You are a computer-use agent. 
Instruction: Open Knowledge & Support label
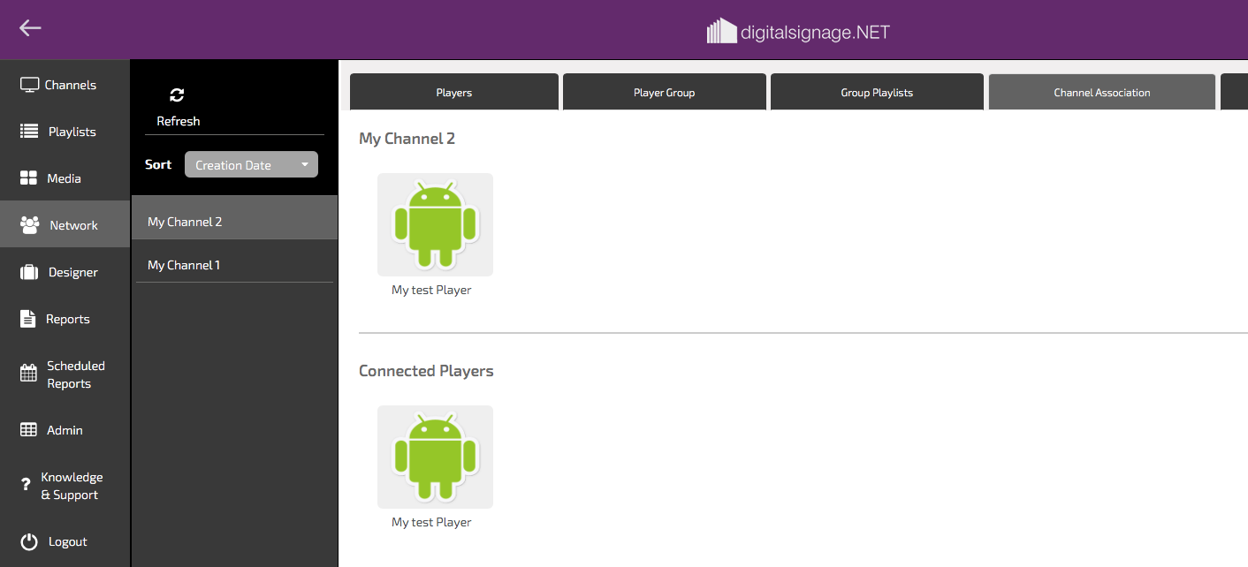tap(72, 486)
